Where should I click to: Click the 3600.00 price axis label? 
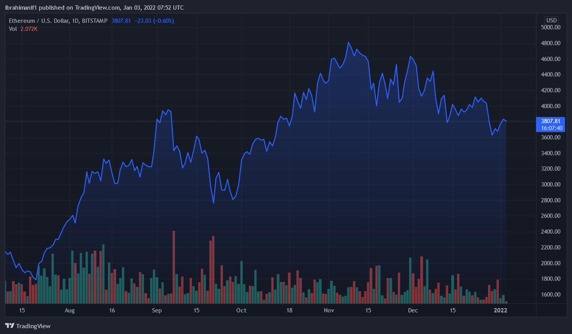551,137
